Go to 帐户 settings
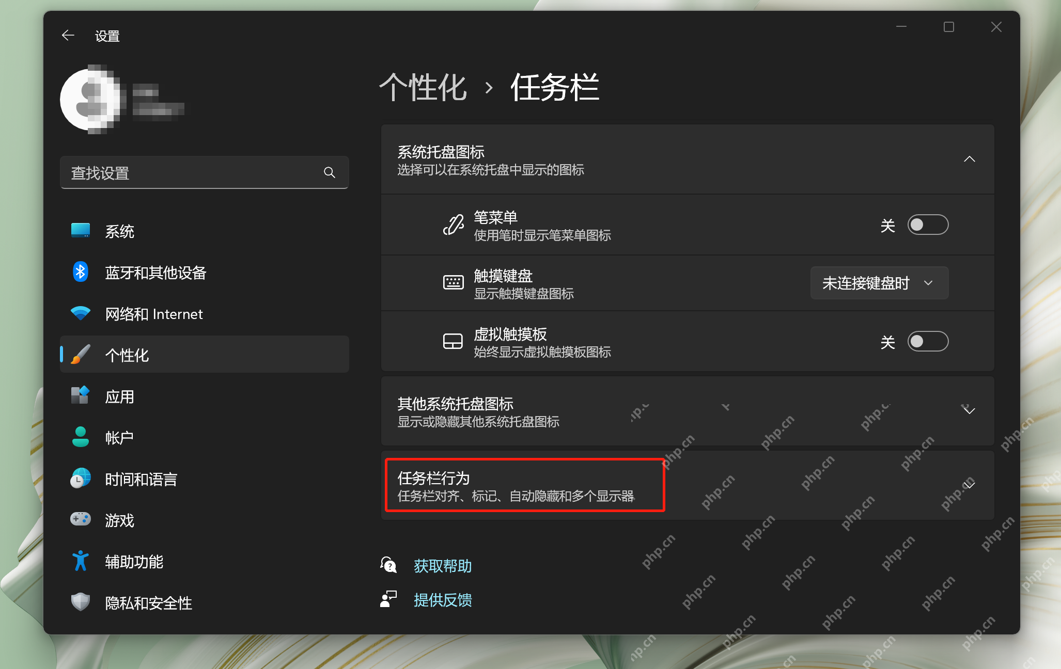This screenshot has width=1061, height=669. point(205,437)
